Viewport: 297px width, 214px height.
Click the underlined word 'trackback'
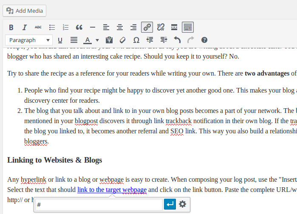(178, 121)
